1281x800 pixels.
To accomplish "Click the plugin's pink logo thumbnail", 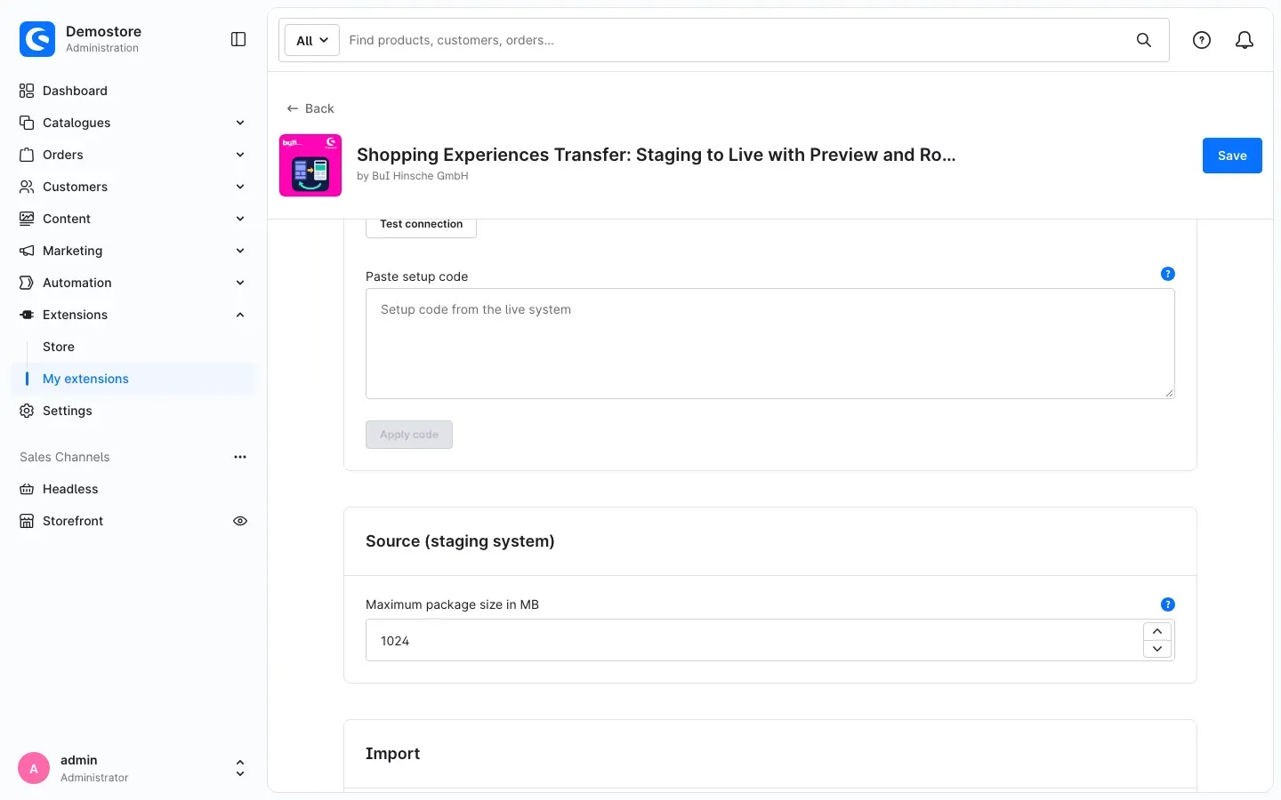I will pos(310,165).
